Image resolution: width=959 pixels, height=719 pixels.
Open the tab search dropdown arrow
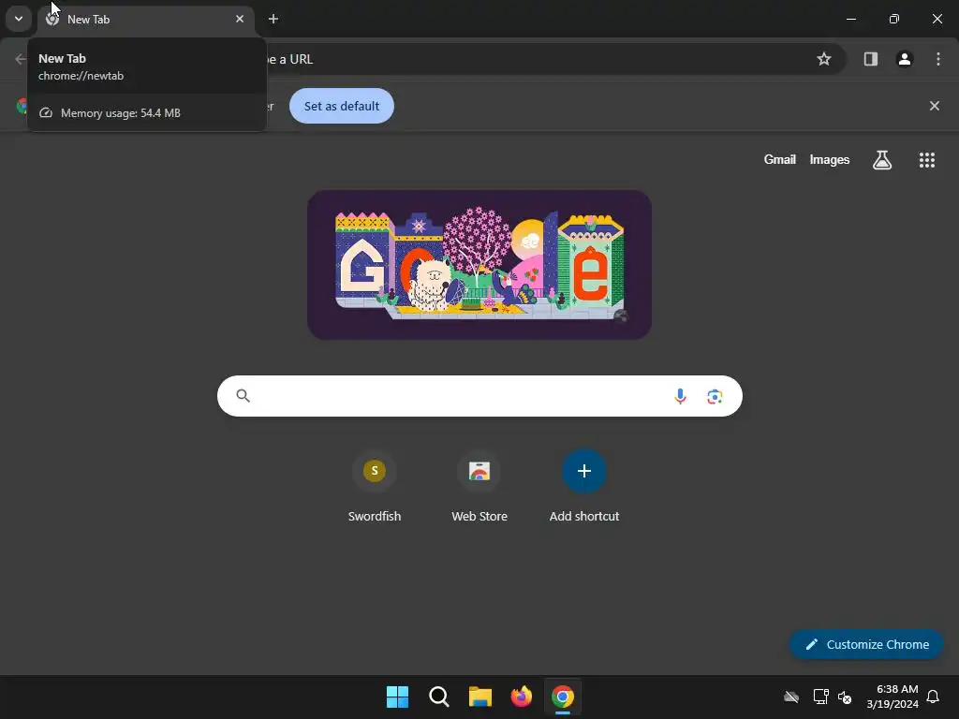coord(19,19)
